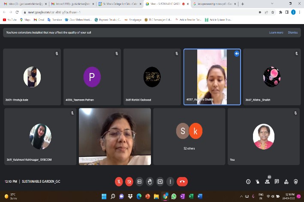
Task: Open the meeting details info icon
Action: (248, 181)
